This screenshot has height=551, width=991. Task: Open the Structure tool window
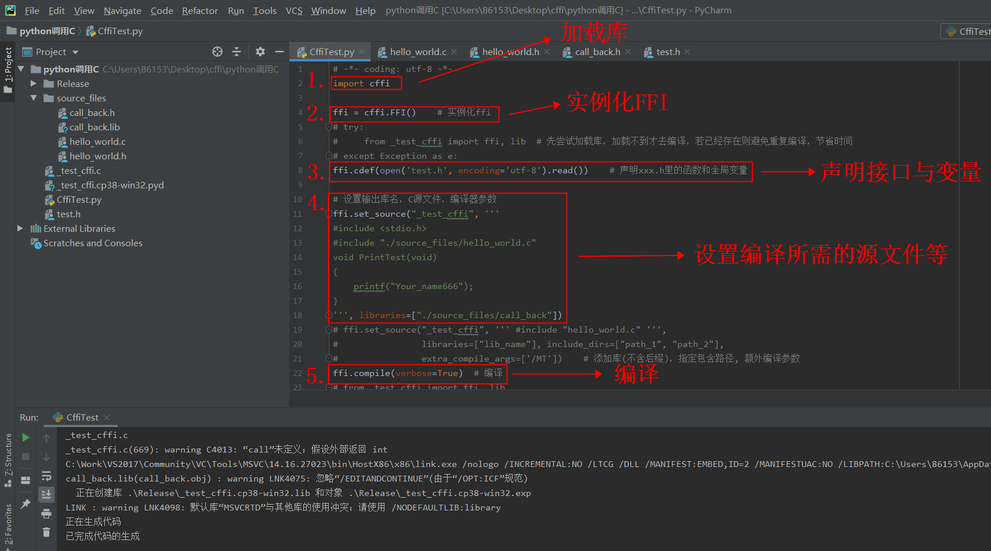tap(8, 458)
